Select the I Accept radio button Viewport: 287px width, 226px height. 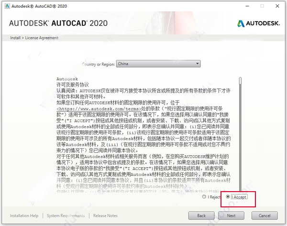[228, 197]
